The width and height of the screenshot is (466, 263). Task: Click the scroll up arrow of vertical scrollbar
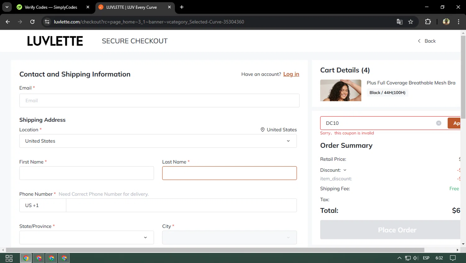pyautogui.click(x=463, y=33)
